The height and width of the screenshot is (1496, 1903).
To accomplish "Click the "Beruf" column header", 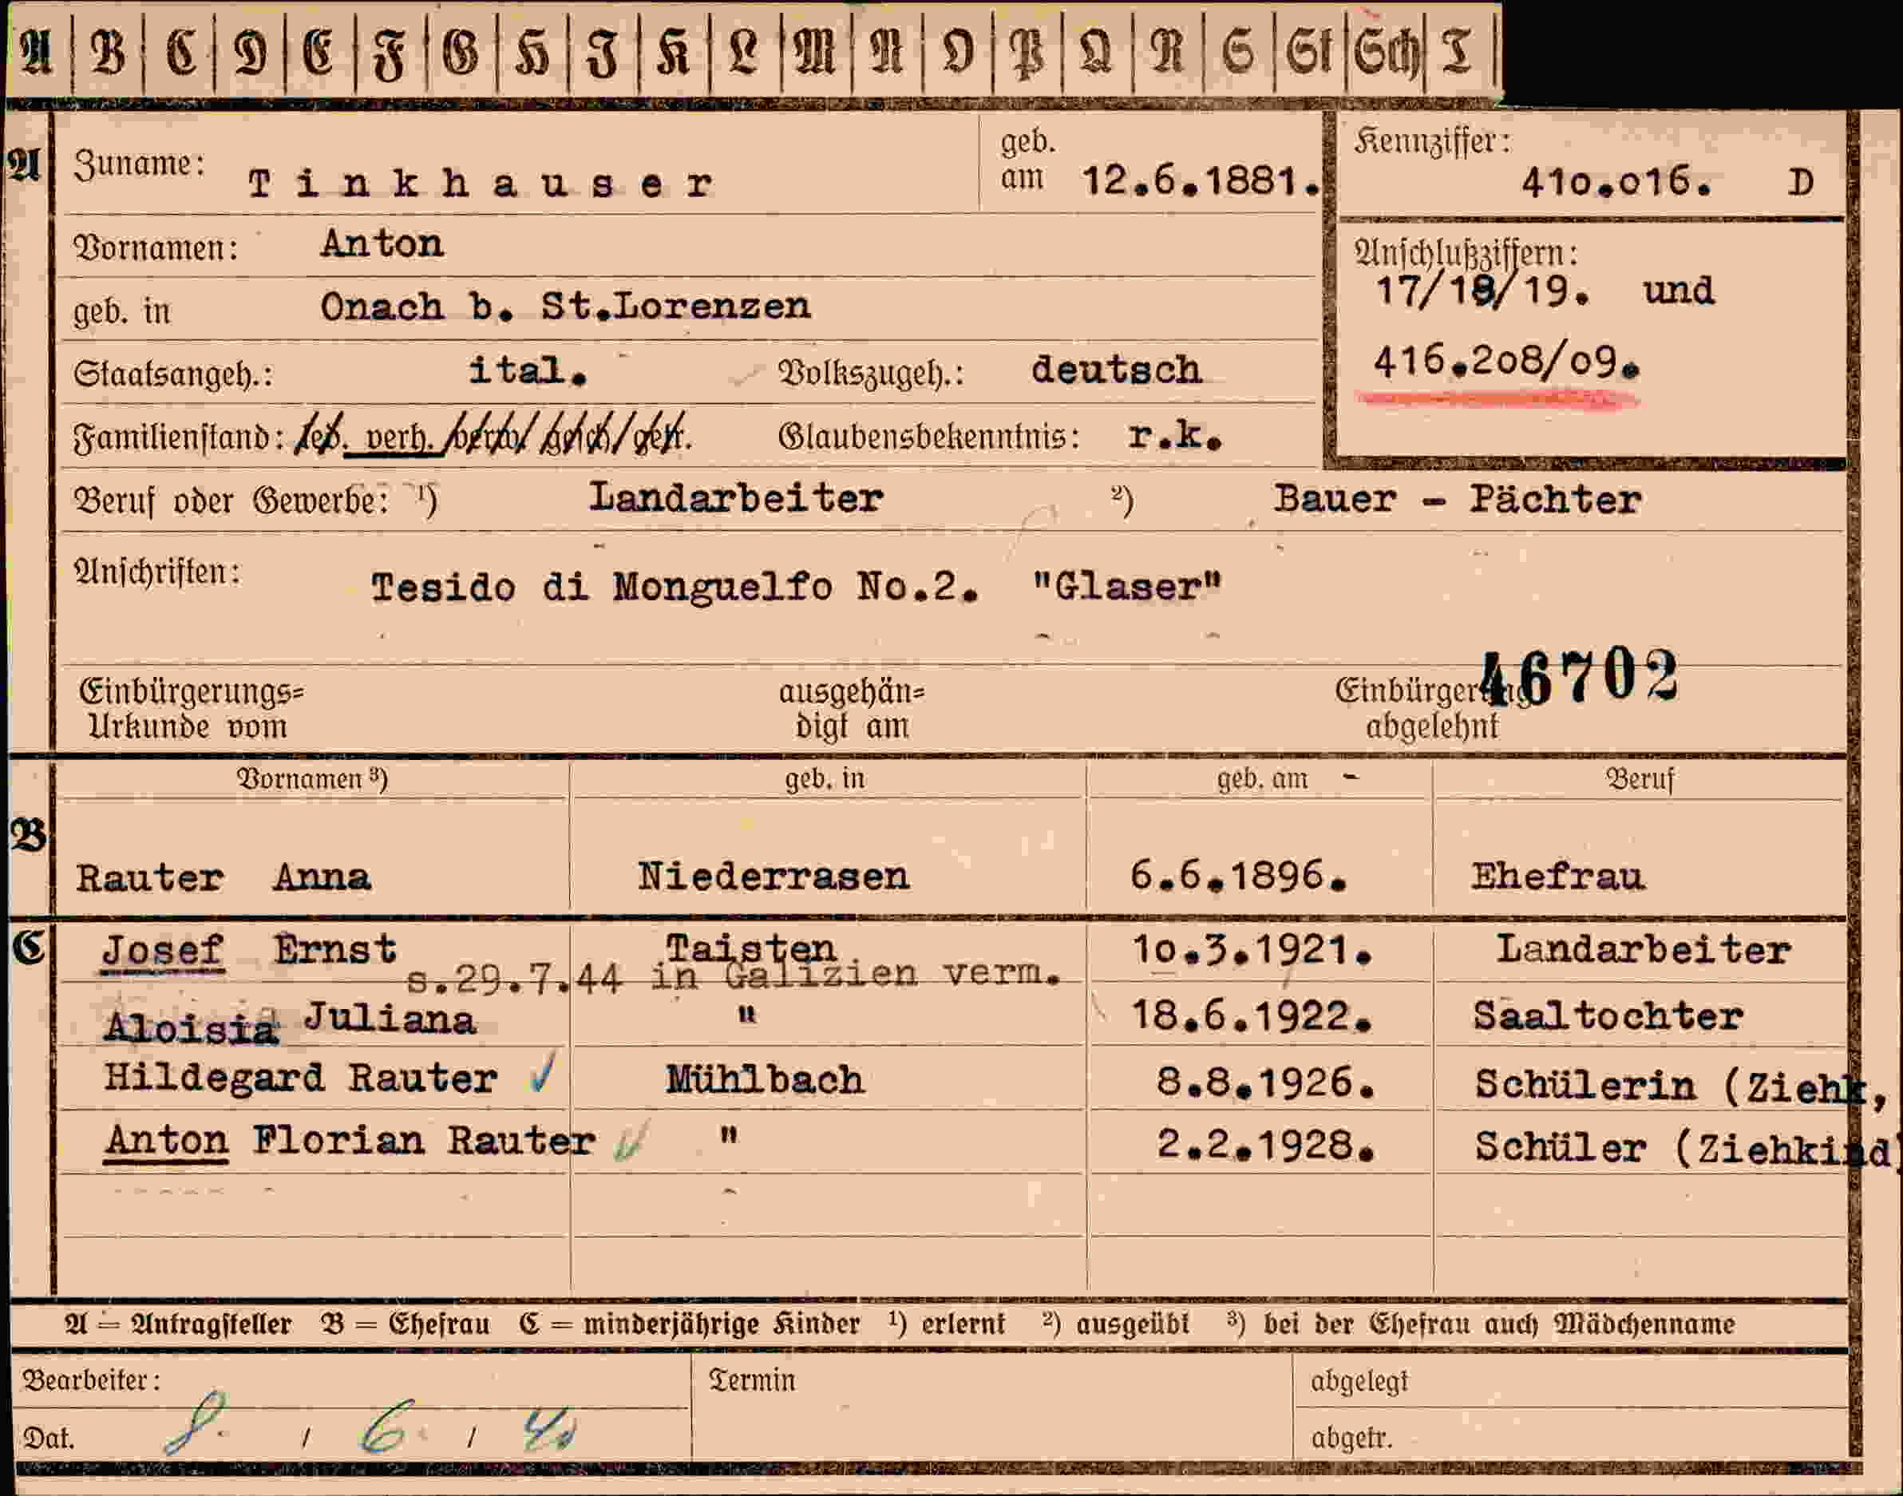I will pos(1640,778).
